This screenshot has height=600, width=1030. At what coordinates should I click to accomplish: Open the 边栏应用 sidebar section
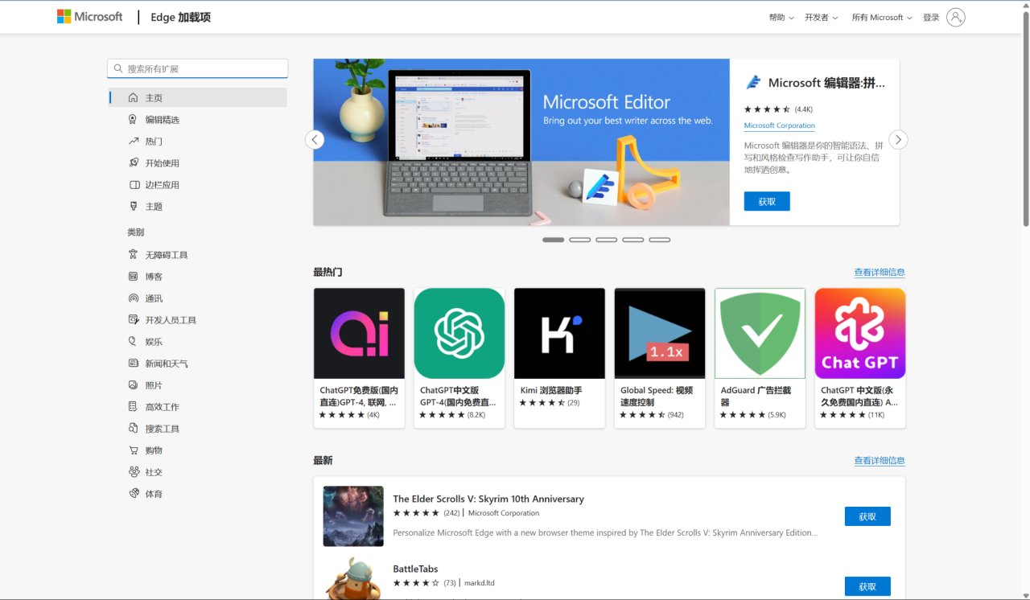(198, 184)
